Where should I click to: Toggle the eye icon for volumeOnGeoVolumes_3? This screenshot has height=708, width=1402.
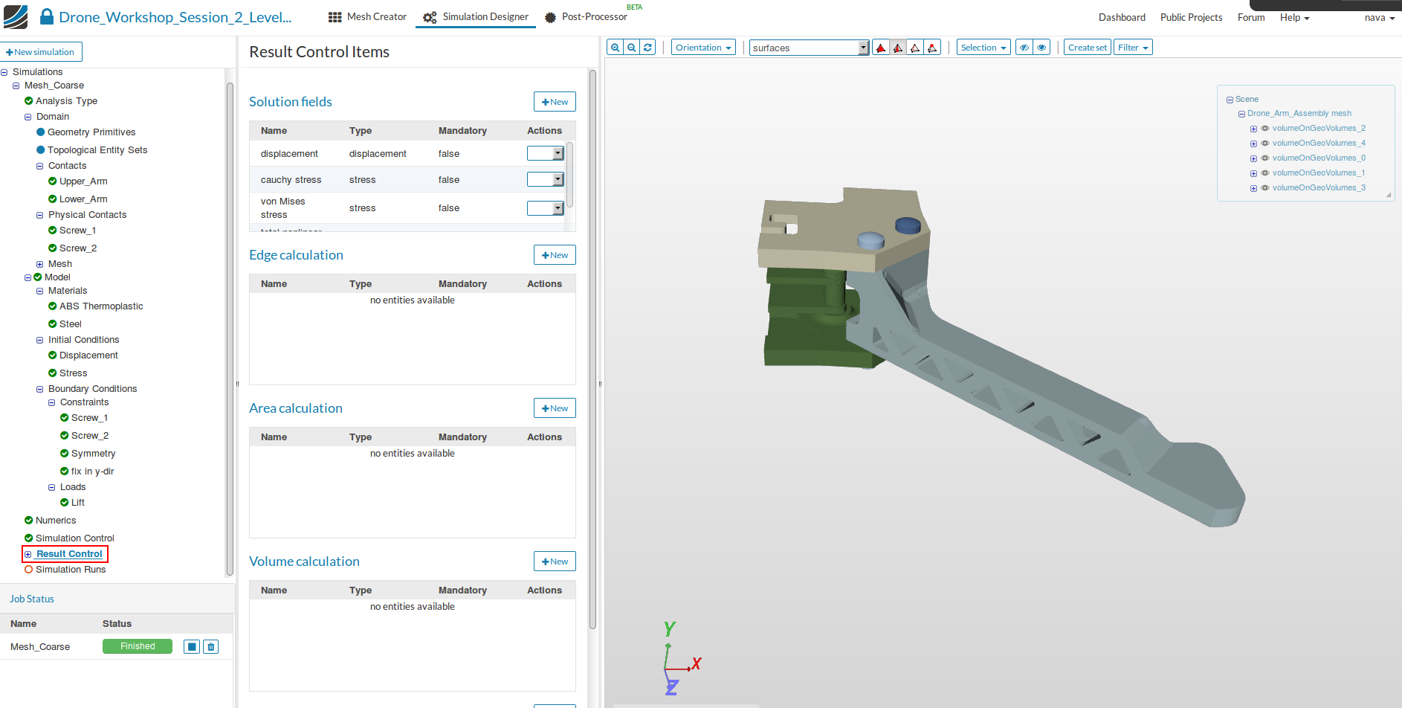(1265, 188)
